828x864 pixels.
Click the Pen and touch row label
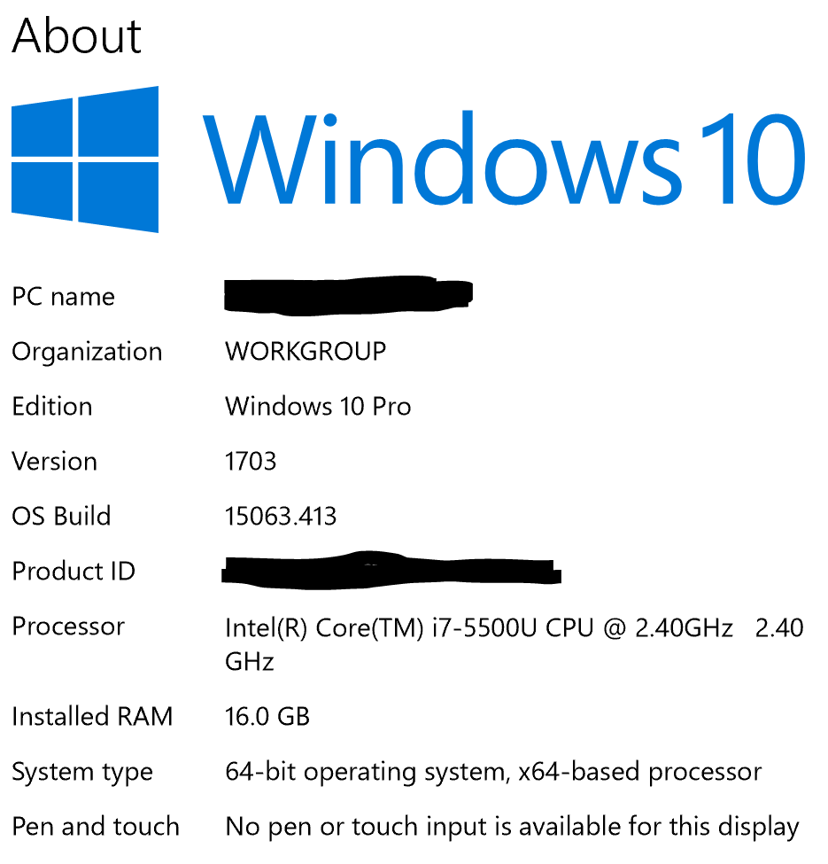(95, 827)
